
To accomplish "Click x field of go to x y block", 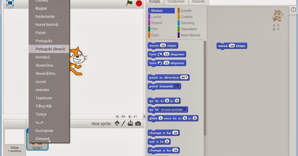I will click(167, 101).
